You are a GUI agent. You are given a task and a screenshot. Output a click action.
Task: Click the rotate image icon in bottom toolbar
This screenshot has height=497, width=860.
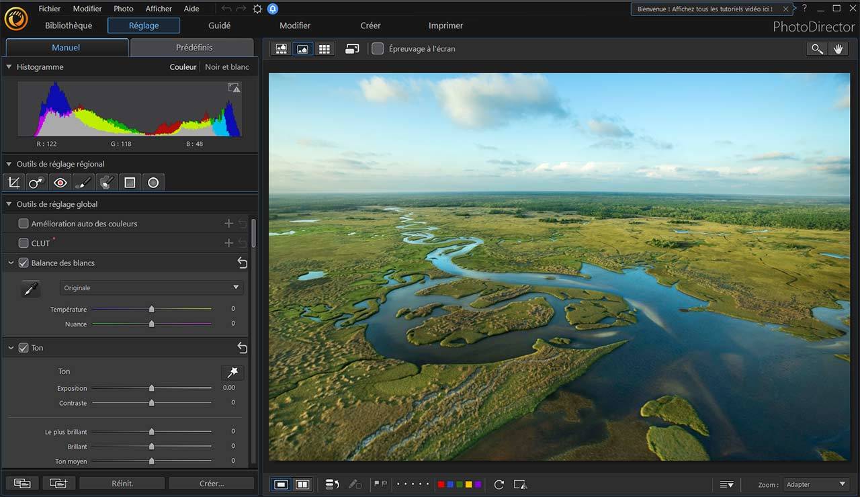pyautogui.click(x=499, y=484)
